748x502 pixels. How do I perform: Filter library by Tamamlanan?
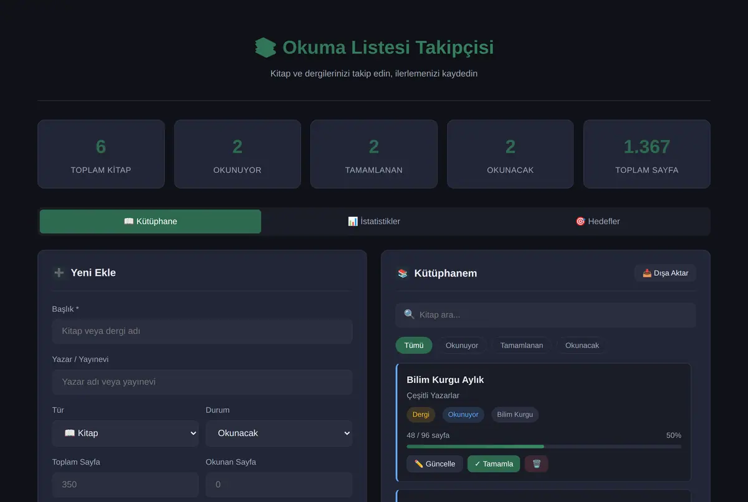pyautogui.click(x=522, y=346)
